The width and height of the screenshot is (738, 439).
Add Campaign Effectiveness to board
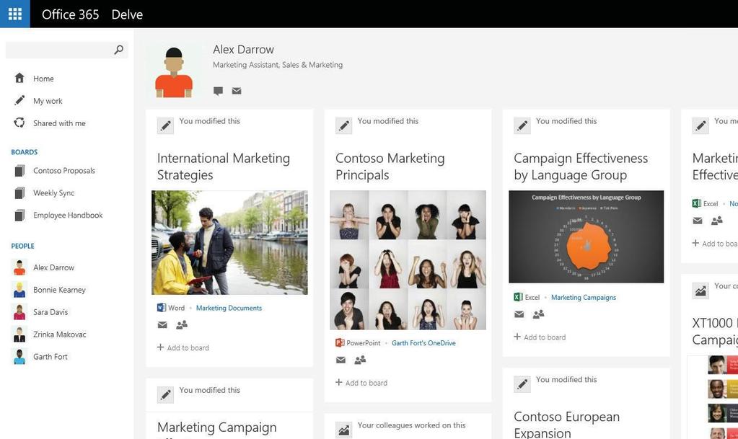click(540, 337)
